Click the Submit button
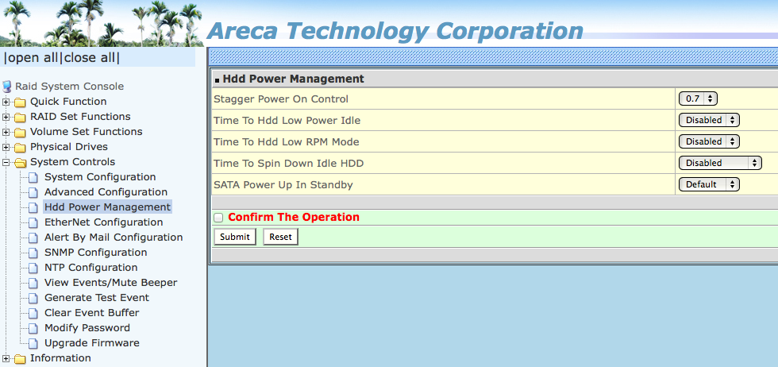 (235, 237)
